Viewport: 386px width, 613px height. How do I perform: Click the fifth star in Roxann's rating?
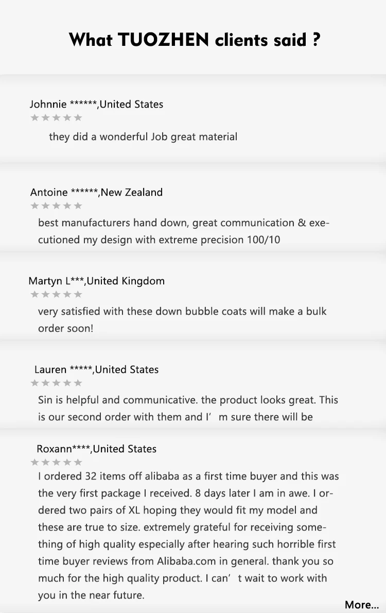(78, 462)
